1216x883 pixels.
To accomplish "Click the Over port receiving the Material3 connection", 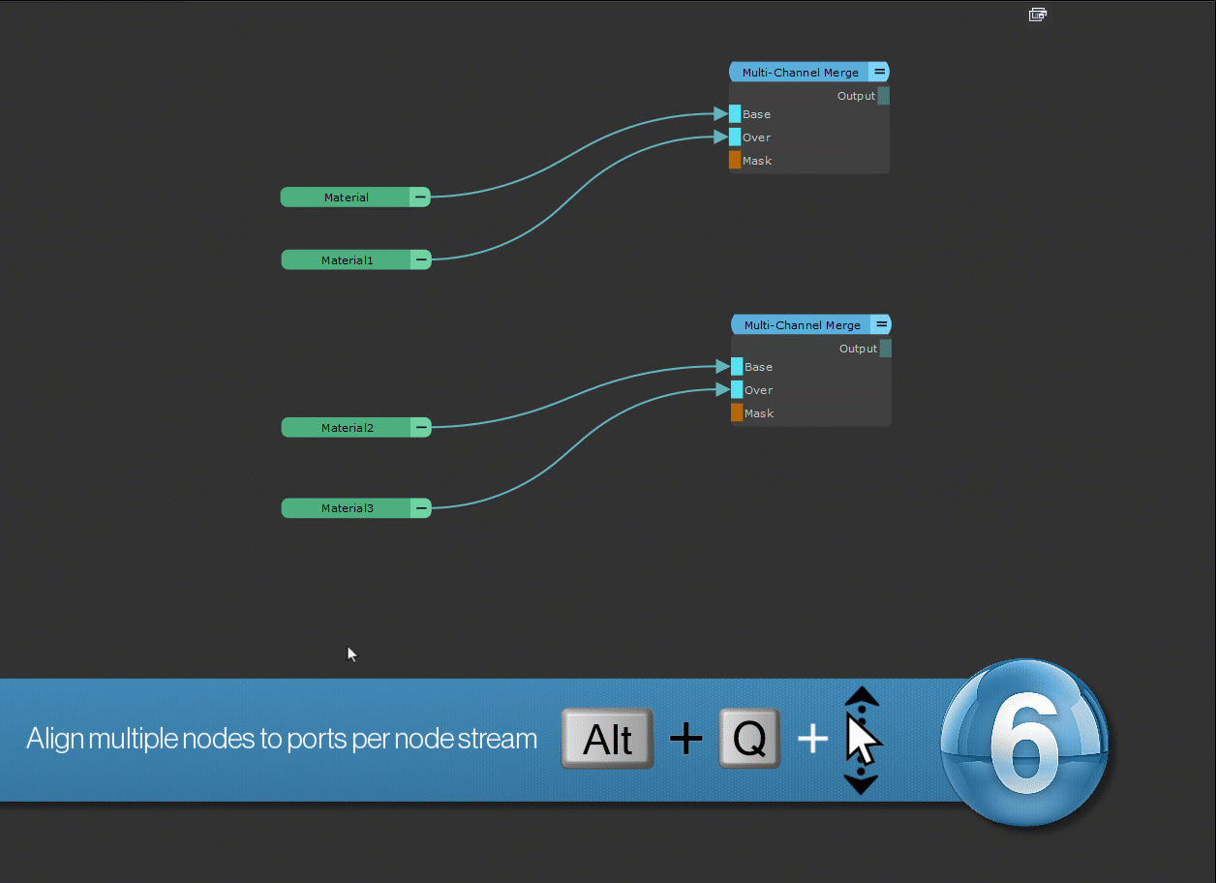I will pyautogui.click(x=737, y=390).
